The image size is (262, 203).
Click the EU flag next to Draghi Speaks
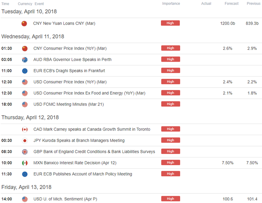[x=25, y=71]
